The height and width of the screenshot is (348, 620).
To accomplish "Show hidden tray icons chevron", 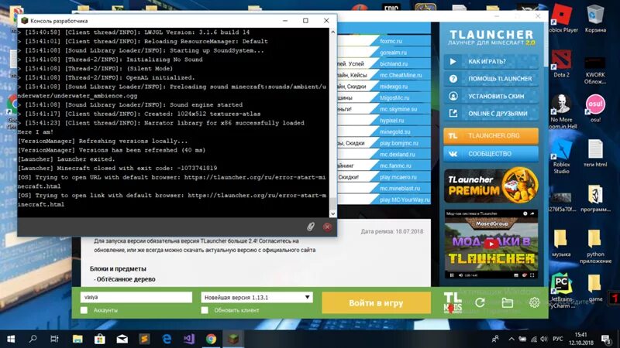I will [511, 339].
